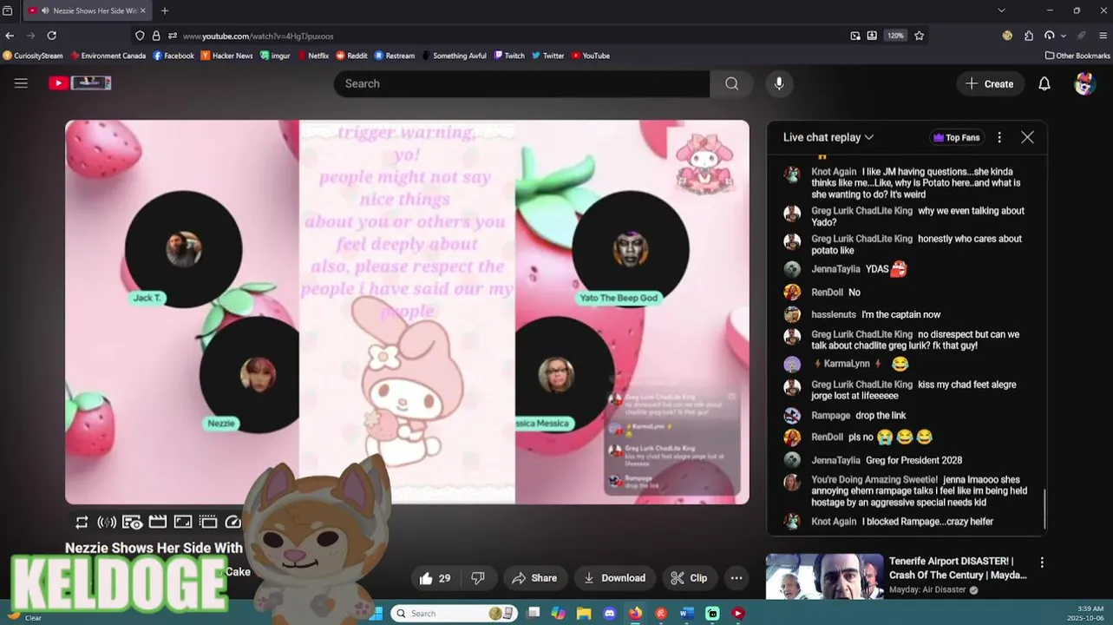
Task: Dislike the video
Action: coord(478,578)
